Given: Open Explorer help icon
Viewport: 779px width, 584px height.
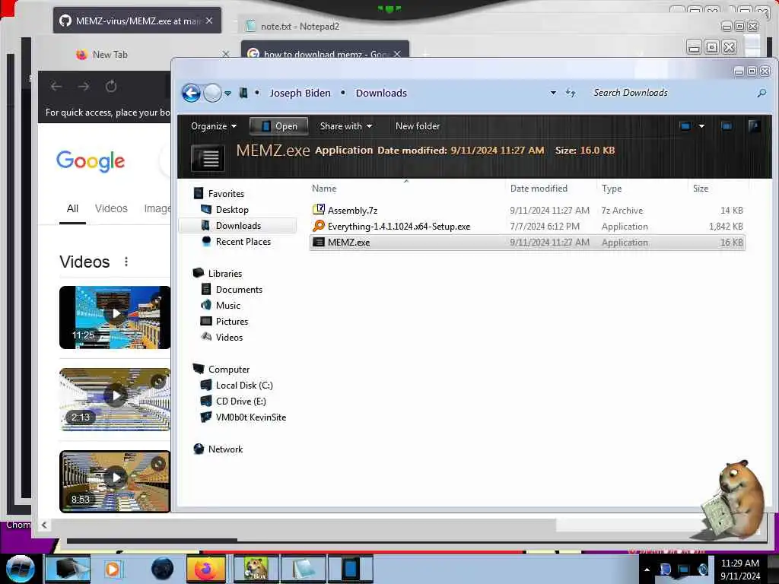Looking at the screenshot, I should (x=754, y=126).
